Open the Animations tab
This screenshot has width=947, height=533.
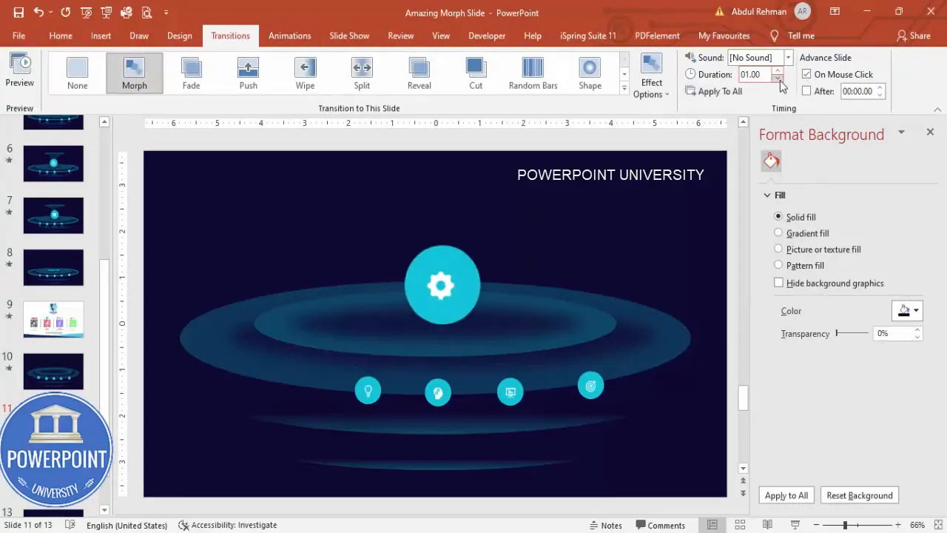289,36
